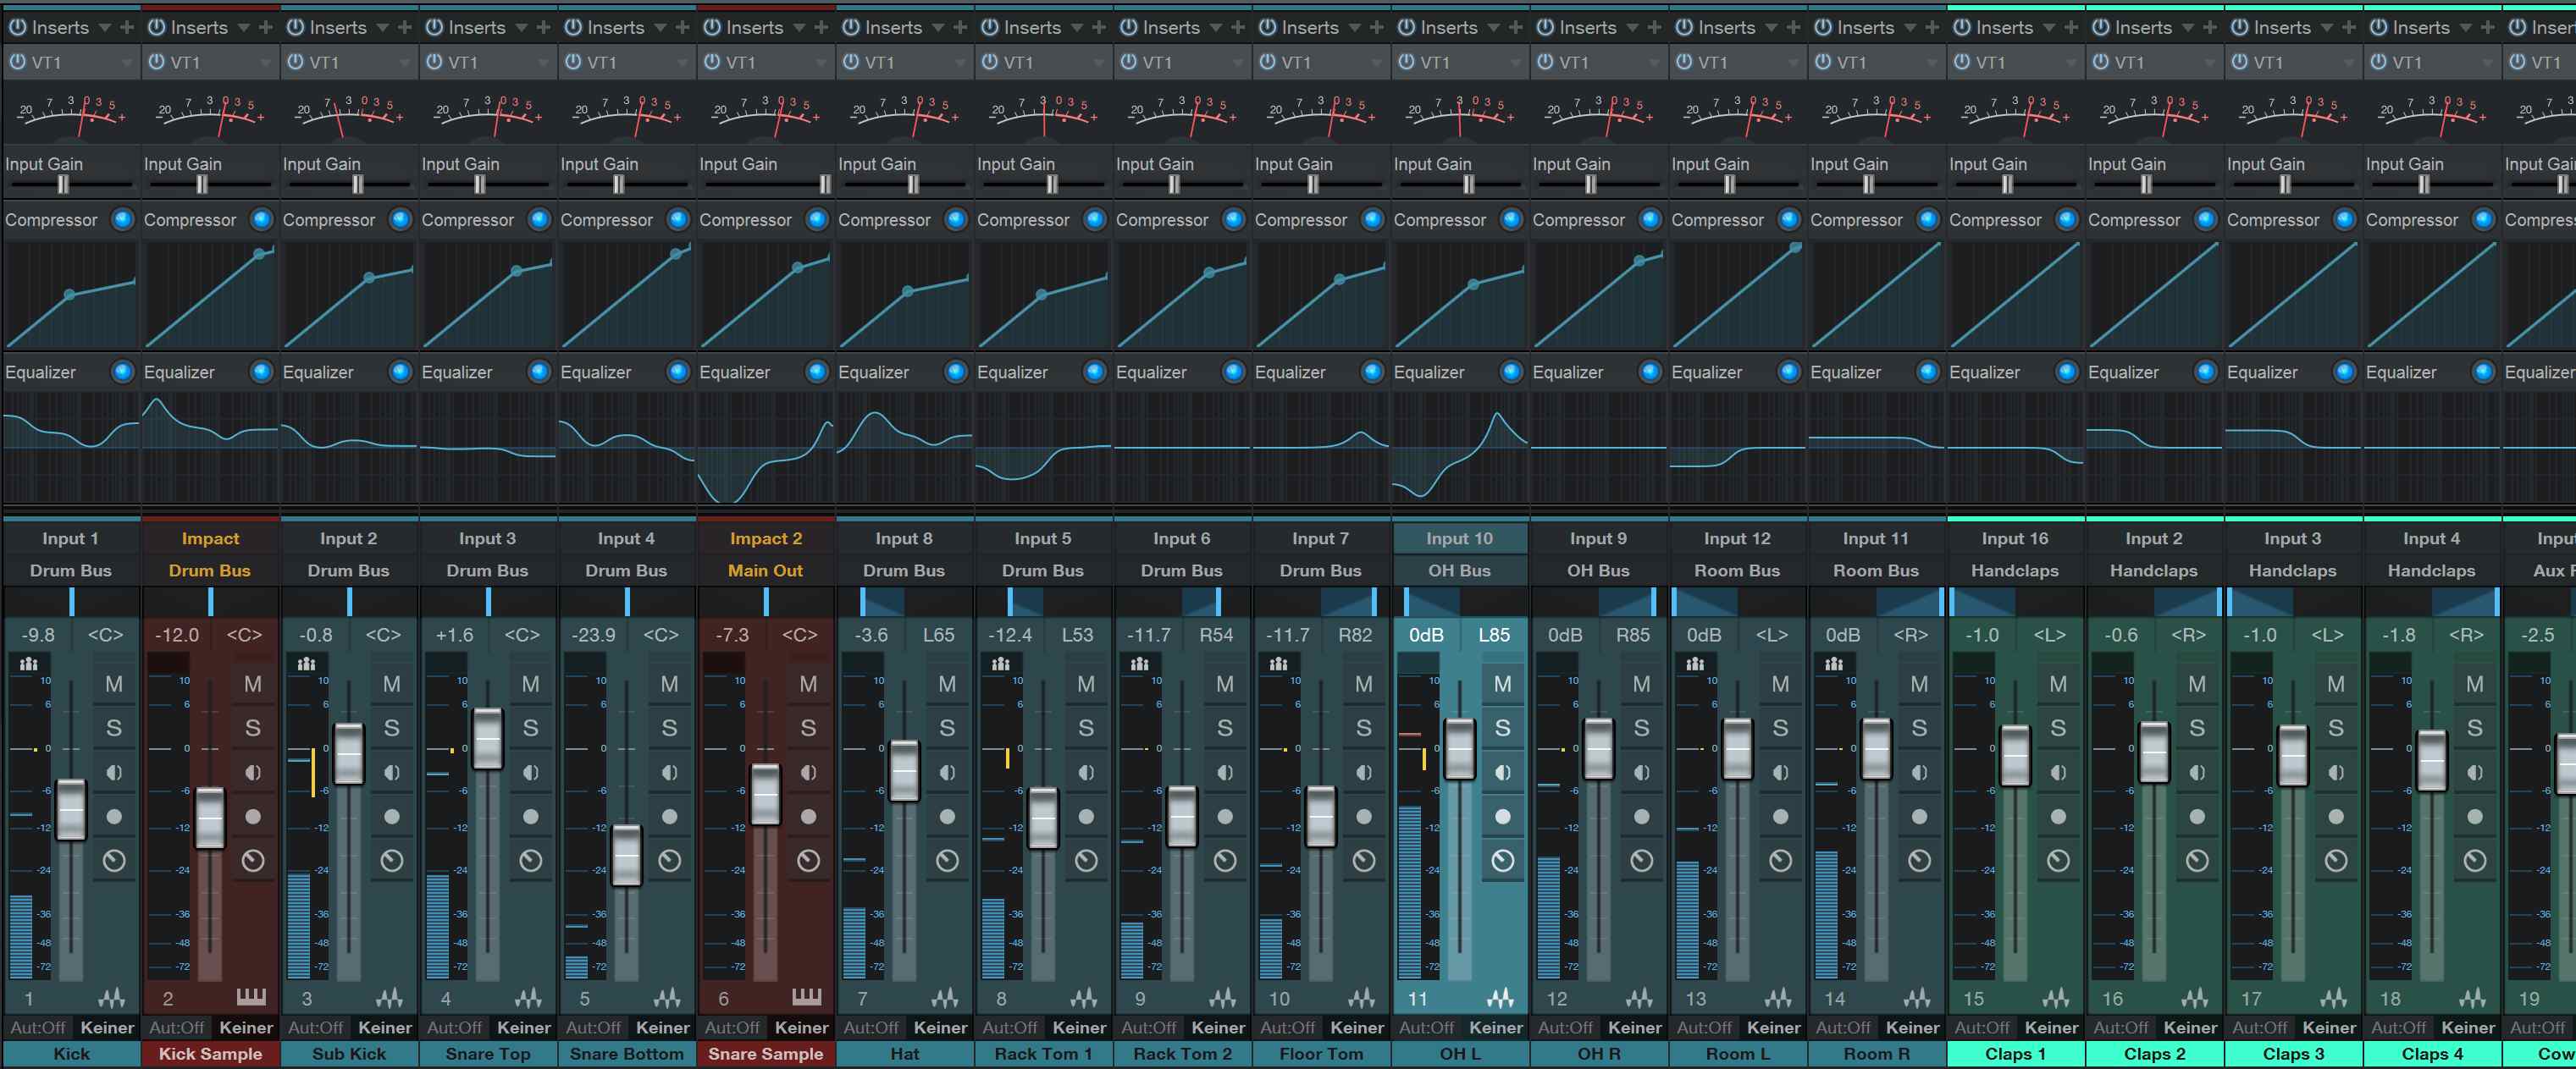Open compressor curve display on Rack Tom 1
The height and width of the screenshot is (1069, 2576).
point(1042,295)
